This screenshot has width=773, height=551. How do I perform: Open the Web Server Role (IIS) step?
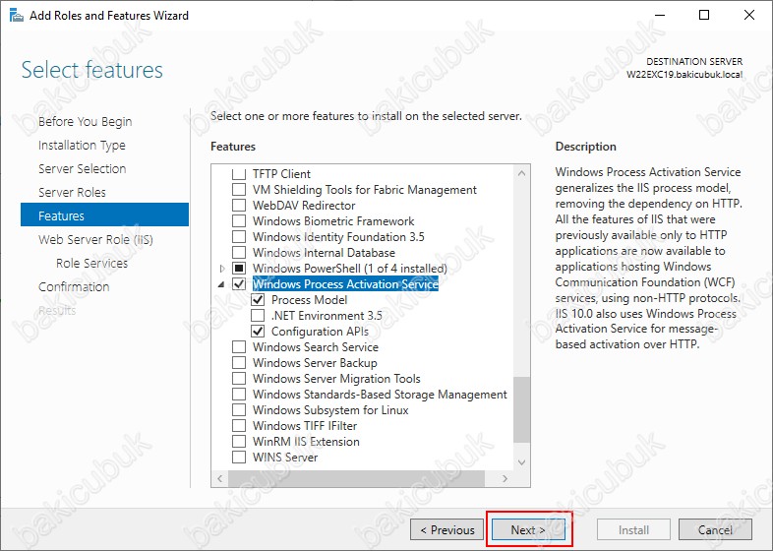coord(95,240)
